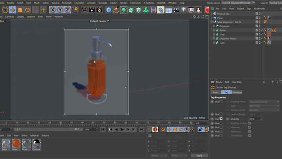Toggle the X axis lock
The width and height of the screenshot is (282, 159).
tap(52, 10)
